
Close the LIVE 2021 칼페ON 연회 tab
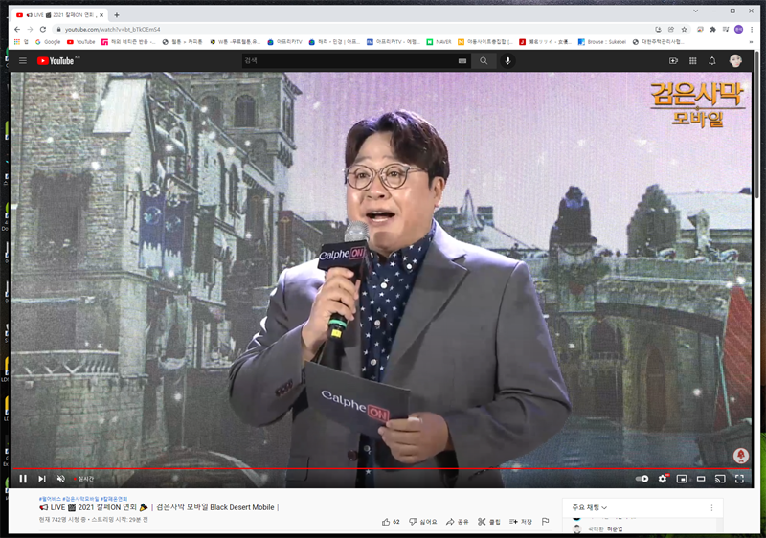click(x=101, y=15)
